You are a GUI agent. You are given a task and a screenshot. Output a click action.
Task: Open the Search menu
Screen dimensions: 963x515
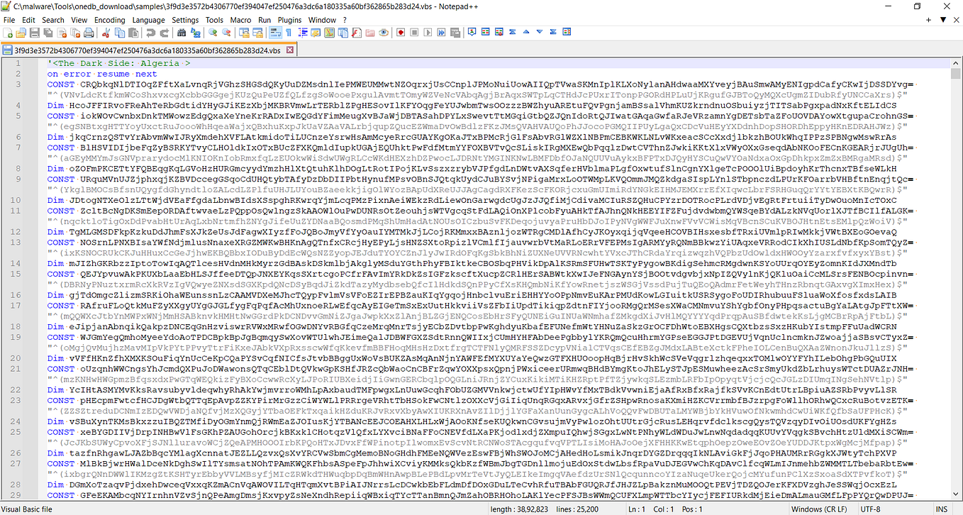53,20
